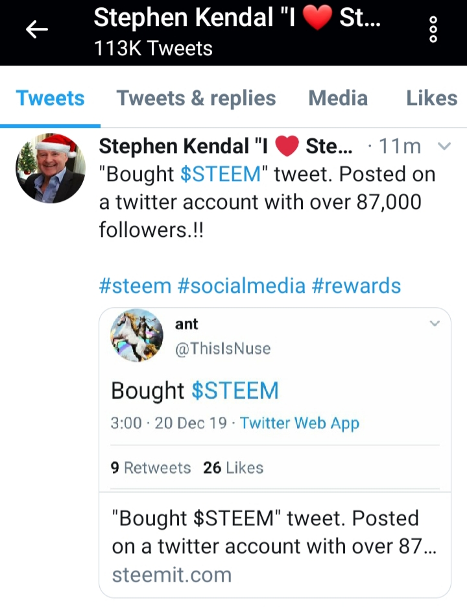Screen dimensions: 467x607
Task: Open the steemit.com link card
Action: [x=275, y=545]
